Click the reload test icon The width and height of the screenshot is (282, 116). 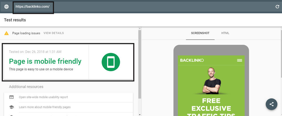pos(277,7)
